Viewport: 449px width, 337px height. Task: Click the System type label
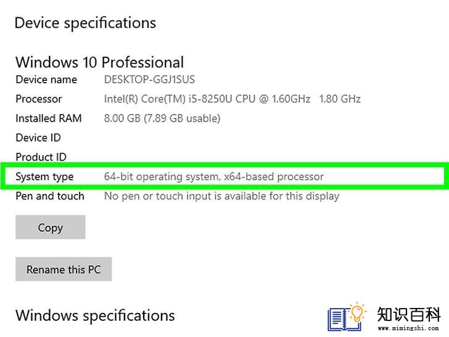coord(44,177)
